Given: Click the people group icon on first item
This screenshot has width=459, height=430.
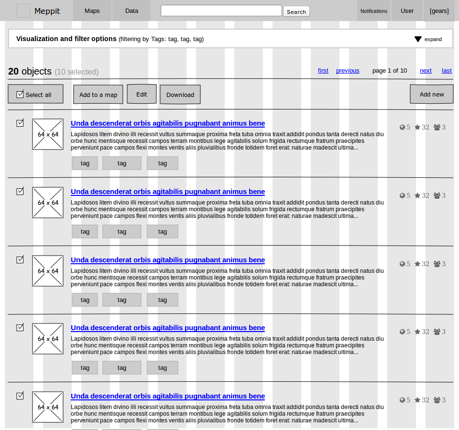Looking at the screenshot, I should tap(437, 127).
